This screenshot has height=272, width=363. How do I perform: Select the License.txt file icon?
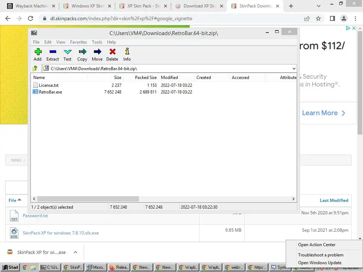[x=35, y=85]
